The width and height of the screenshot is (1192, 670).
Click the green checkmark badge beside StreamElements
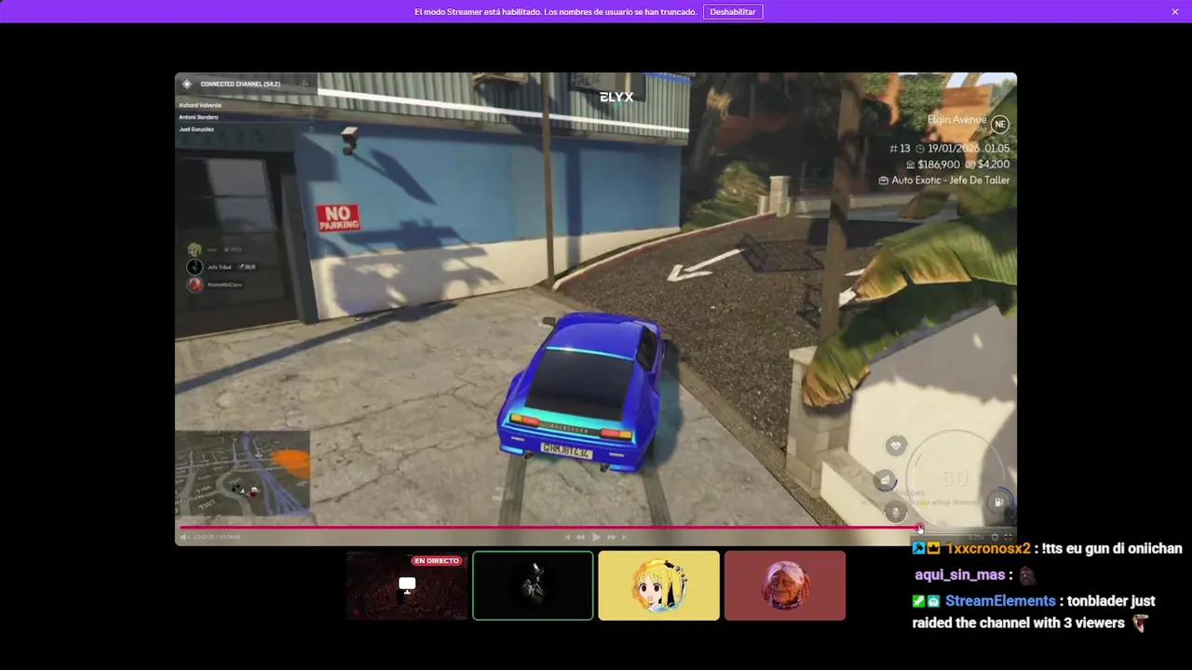(918, 601)
